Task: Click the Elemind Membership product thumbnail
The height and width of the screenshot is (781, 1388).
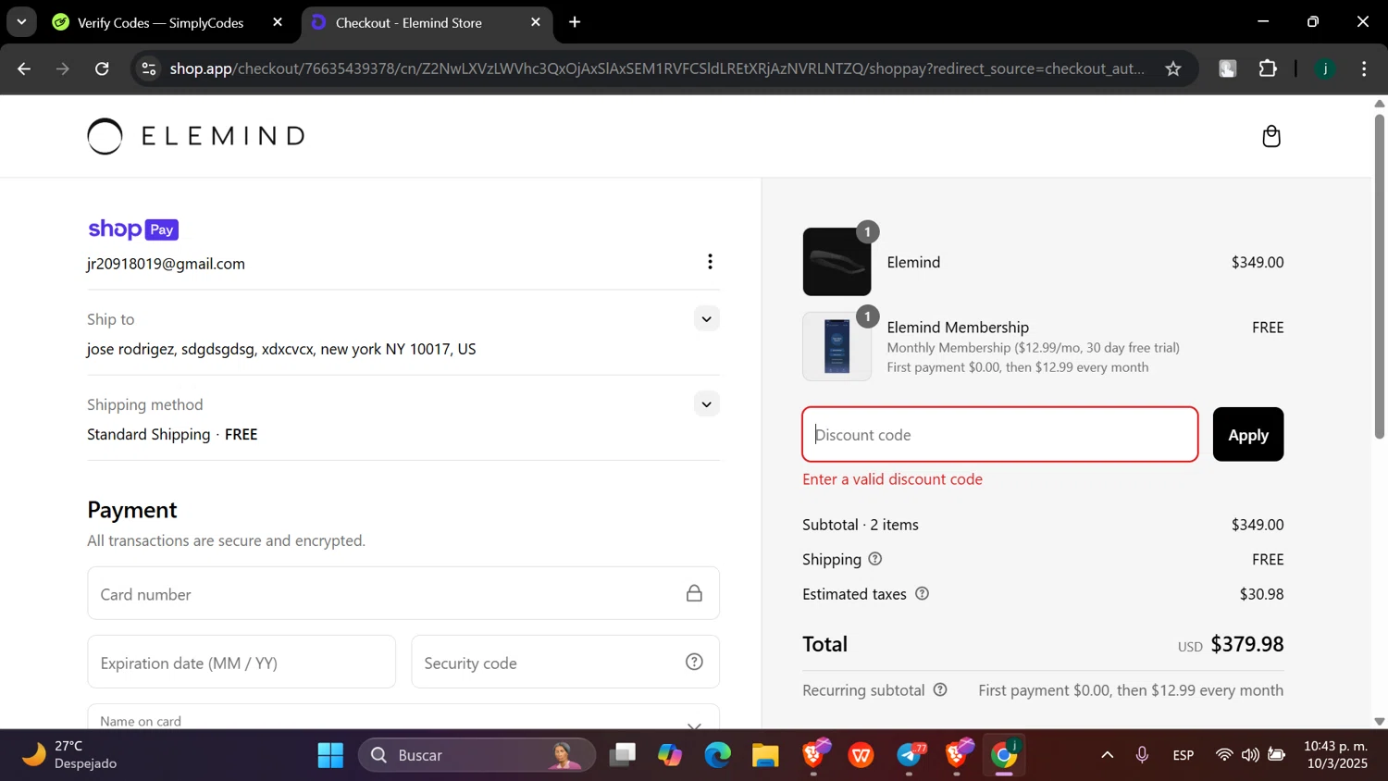Action: [x=837, y=346]
